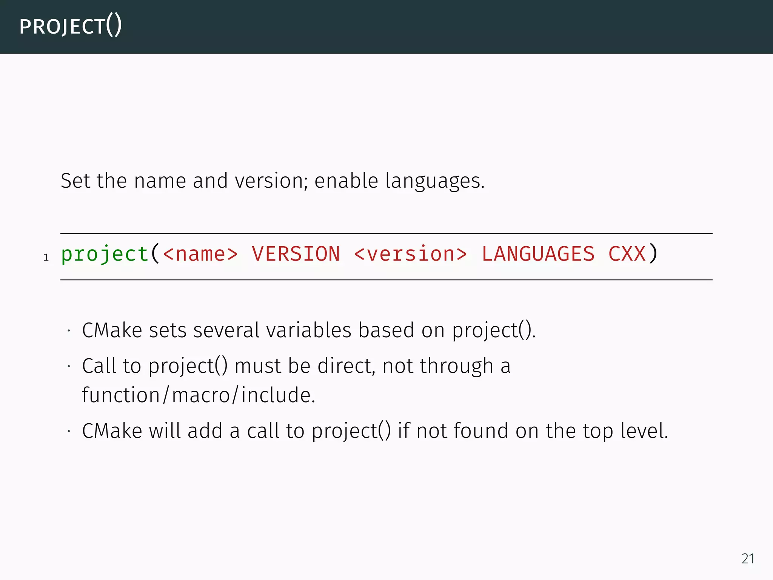Click the words 'enable languages'
Screen dimensions: 773x580
coord(398,180)
